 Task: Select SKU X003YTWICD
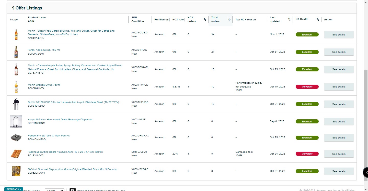140,85
